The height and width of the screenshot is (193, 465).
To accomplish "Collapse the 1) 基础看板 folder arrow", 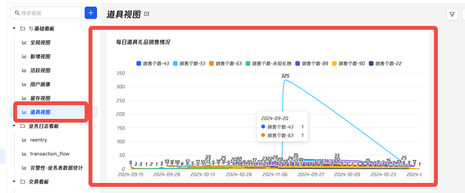I will coord(14,29).
